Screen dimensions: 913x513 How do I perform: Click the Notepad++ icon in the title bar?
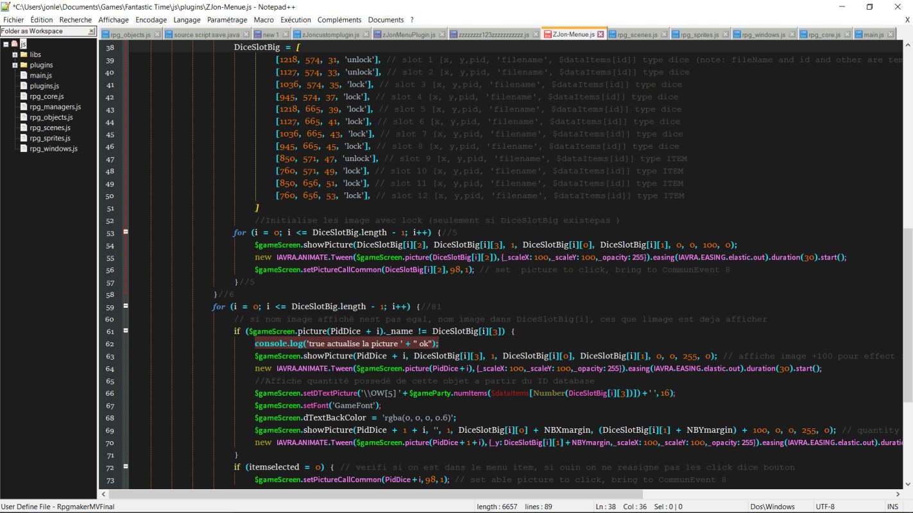coord(6,6)
